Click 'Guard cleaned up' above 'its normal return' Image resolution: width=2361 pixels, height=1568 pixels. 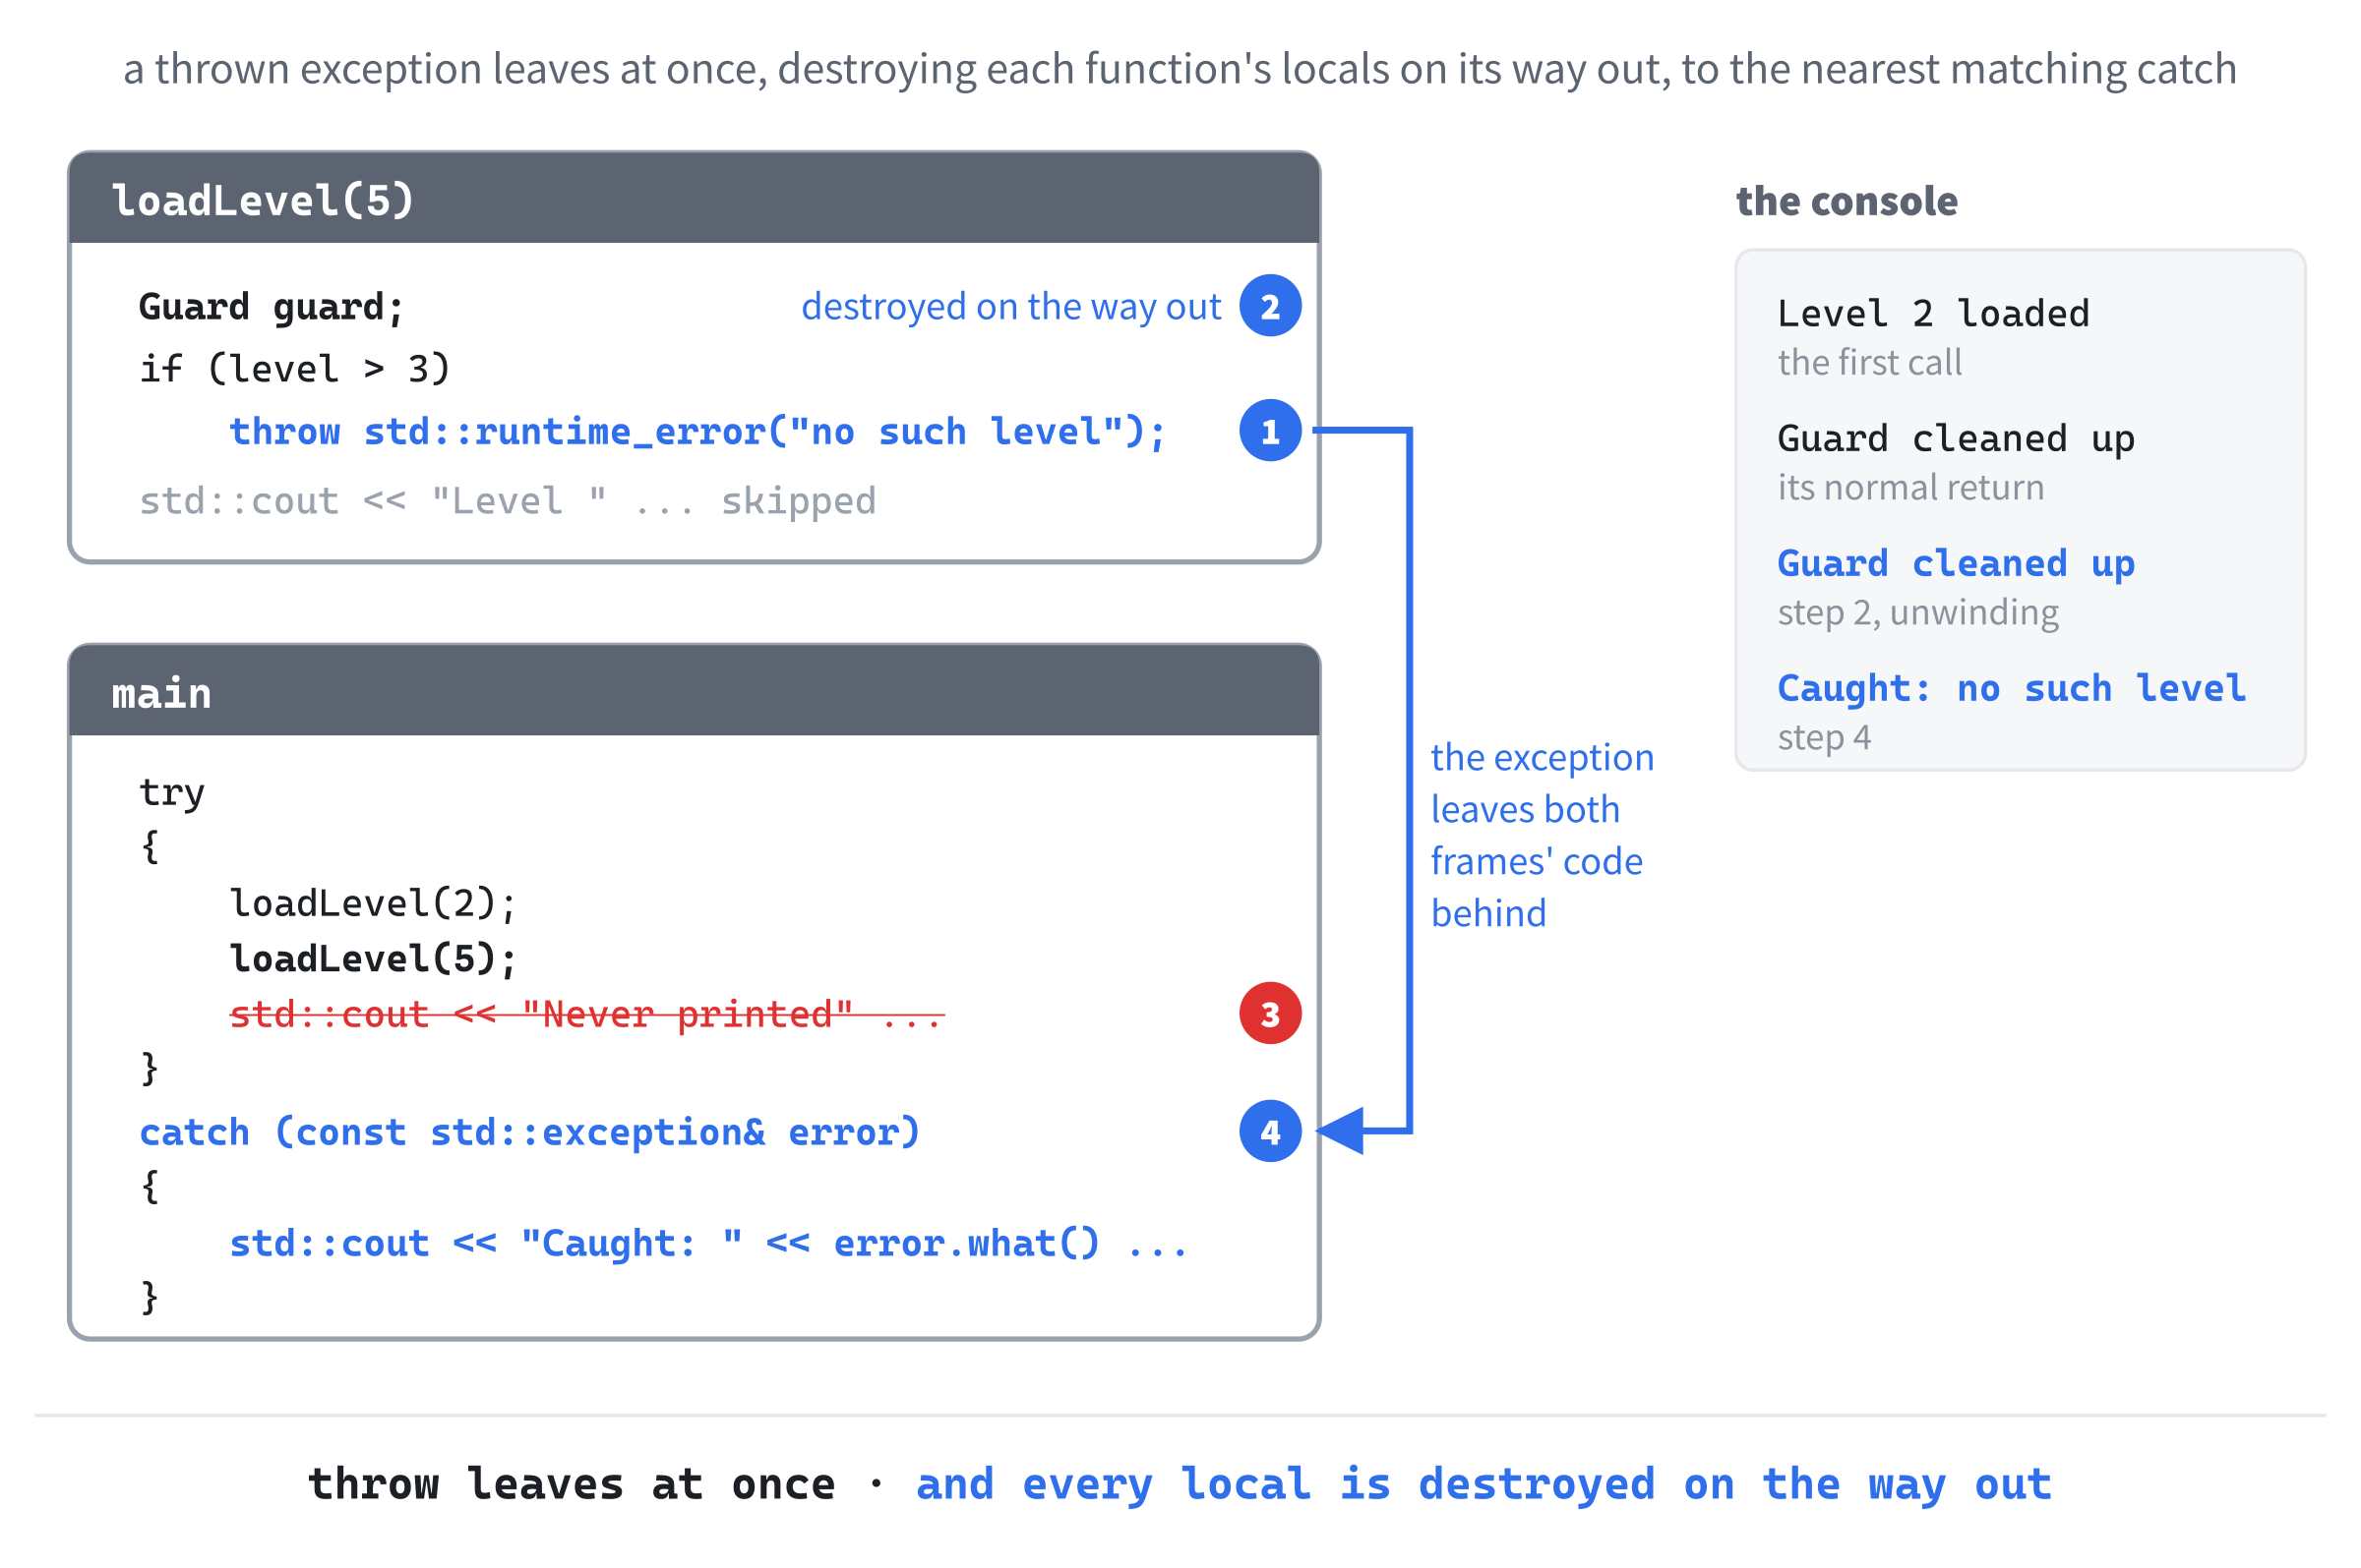pyautogui.click(x=1956, y=438)
